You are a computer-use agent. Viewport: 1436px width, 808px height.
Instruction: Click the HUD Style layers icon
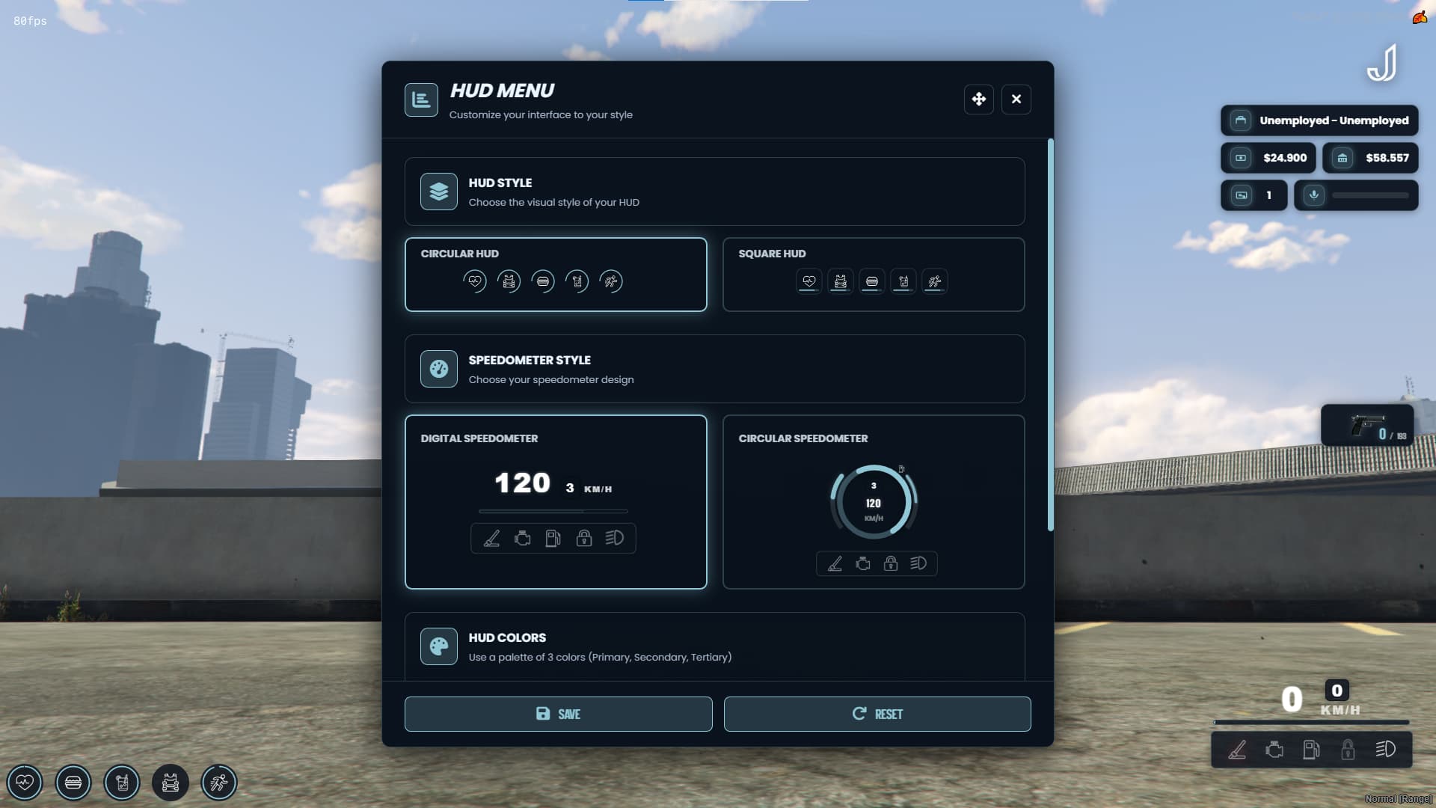439,192
